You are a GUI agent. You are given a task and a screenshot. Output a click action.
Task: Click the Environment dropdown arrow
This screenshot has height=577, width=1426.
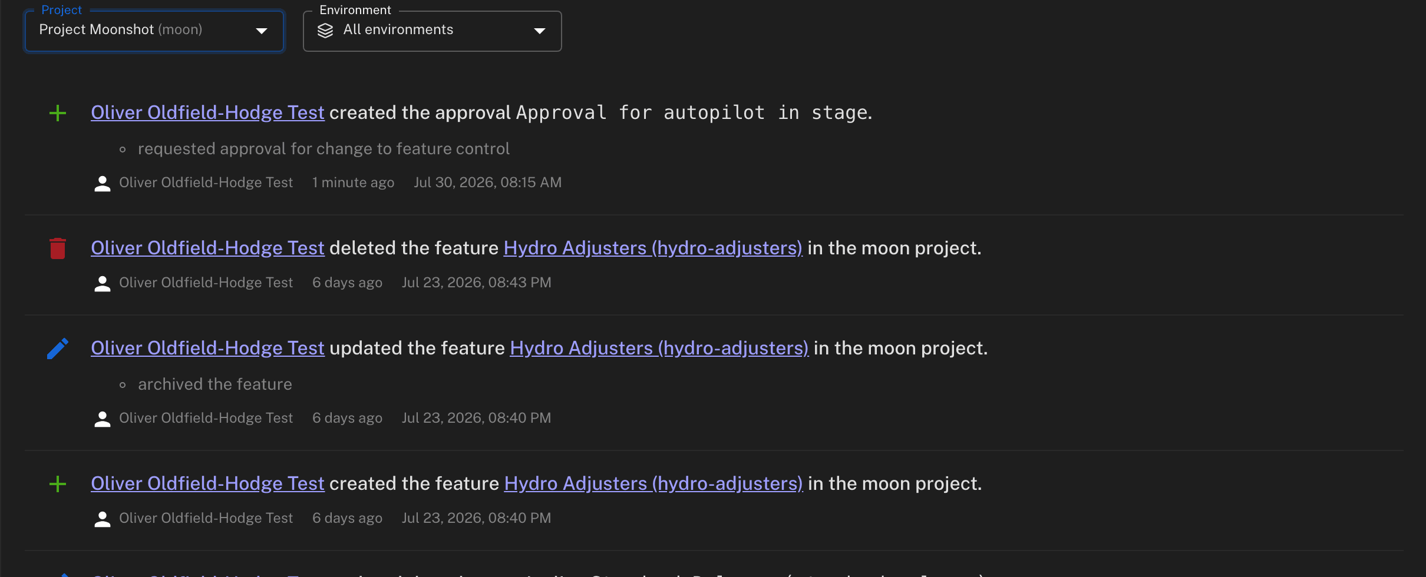(539, 31)
